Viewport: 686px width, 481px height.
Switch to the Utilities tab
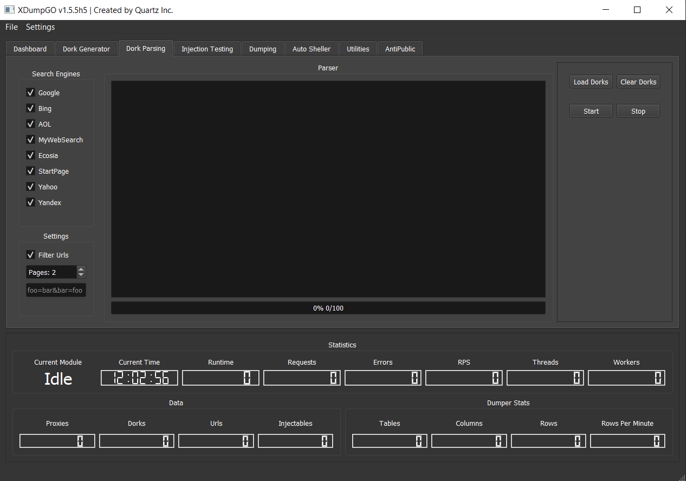(358, 49)
